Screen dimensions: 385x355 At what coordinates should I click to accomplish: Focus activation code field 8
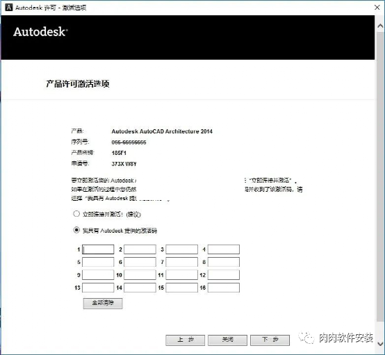[224, 262]
